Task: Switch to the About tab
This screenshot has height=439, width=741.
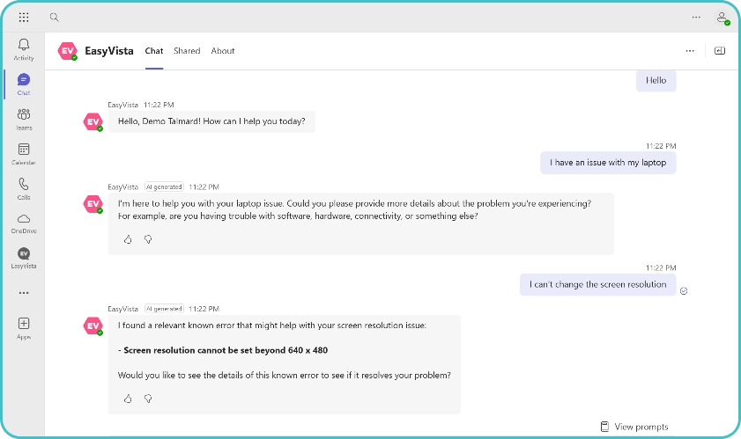Action: point(223,51)
